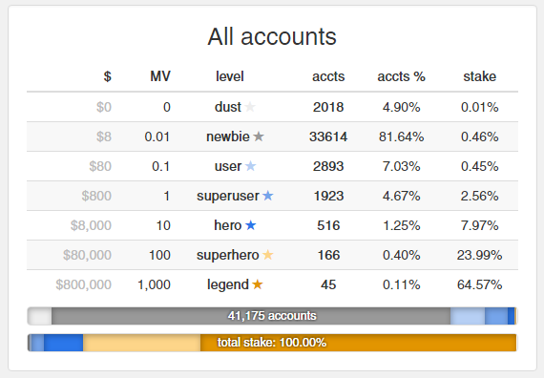
Task: Click the light yellow superhero segment of stake bar
Action: click(x=141, y=343)
